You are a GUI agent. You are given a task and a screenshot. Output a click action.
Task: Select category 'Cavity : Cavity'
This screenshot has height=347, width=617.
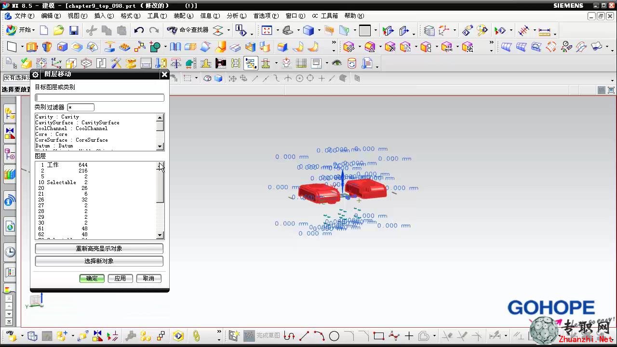coord(57,117)
